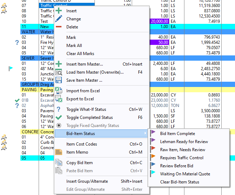
Task: Click the Item Memo notepad icon
Action: point(59,152)
